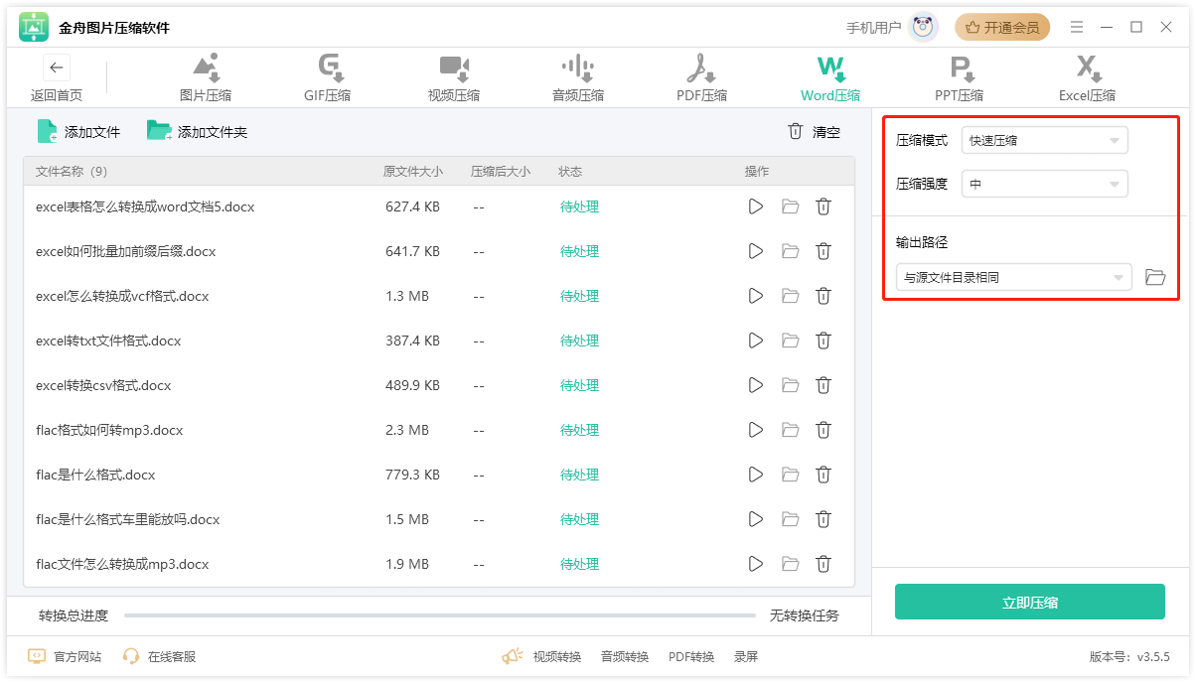Open output folder for excel表格怎么转换成word文档5.docx
Image resolution: width=1196 pixels, height=683 pixels.
click(790, 206)
